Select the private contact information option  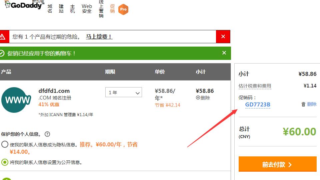[x=5, y=144]
